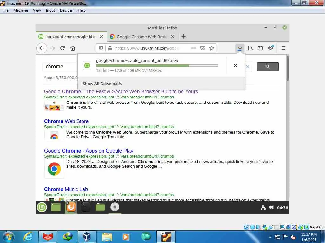The image size is (325, 243).
Task: Open the Library icon
Action: click(250, 48)
